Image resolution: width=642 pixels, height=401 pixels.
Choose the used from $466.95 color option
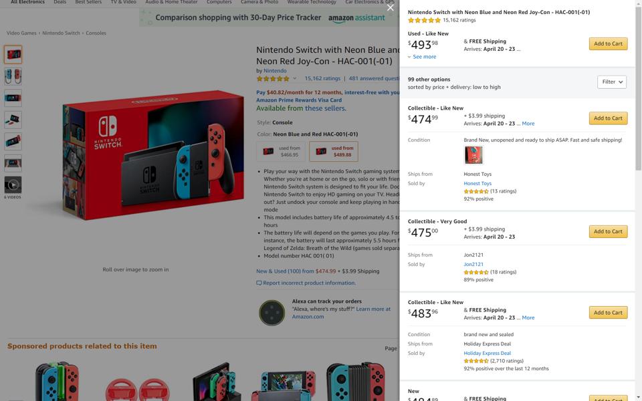282,152
